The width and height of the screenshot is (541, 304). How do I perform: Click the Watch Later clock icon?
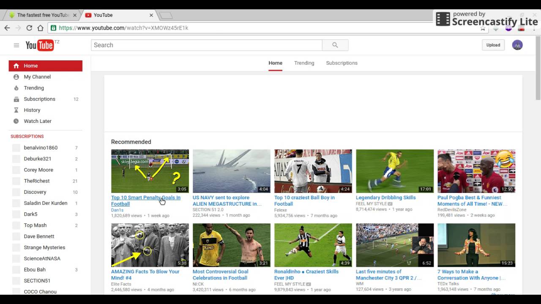(16, 121)
